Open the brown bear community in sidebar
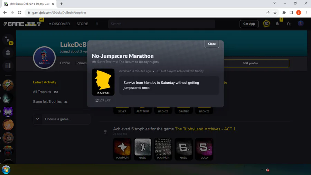 8,138
